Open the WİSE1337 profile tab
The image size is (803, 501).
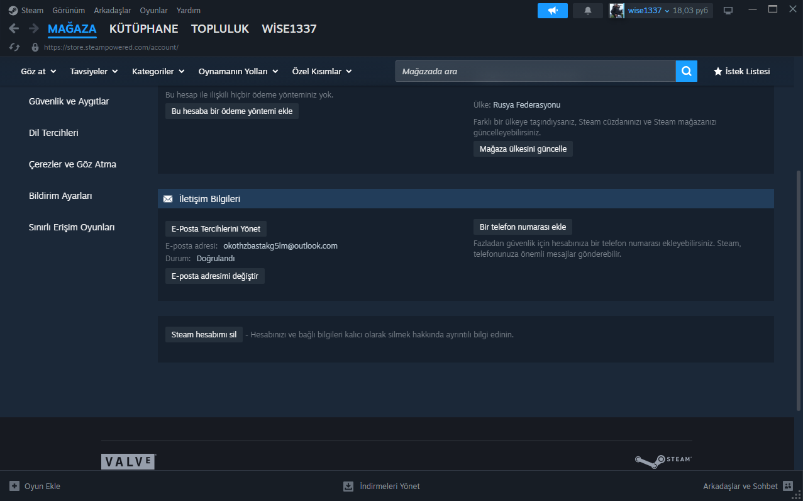point(289,29)
